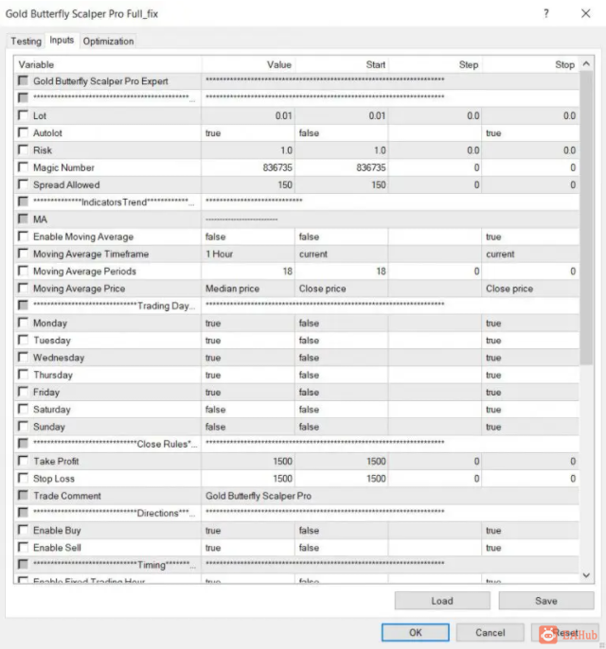Screen dimensions: 606x649
Task: Edit Lot Start value 0.01
Action: point(342,115)
